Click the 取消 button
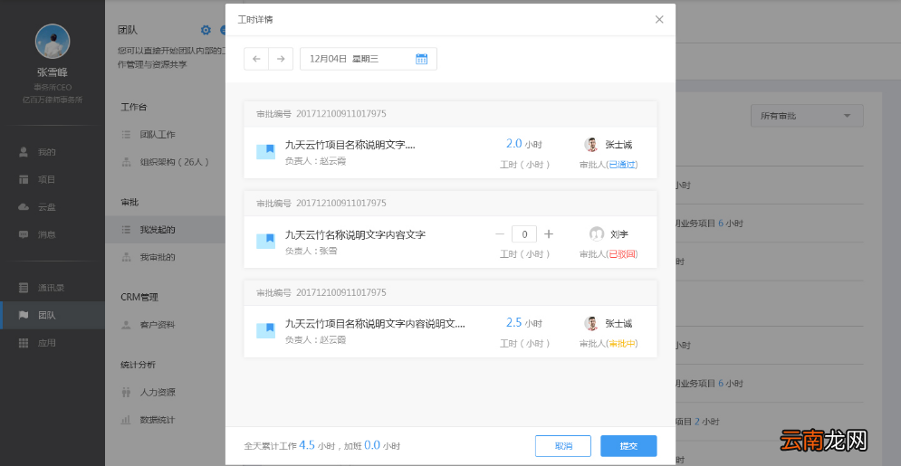This screenshot has width=901, height=466. coord(563,446)
